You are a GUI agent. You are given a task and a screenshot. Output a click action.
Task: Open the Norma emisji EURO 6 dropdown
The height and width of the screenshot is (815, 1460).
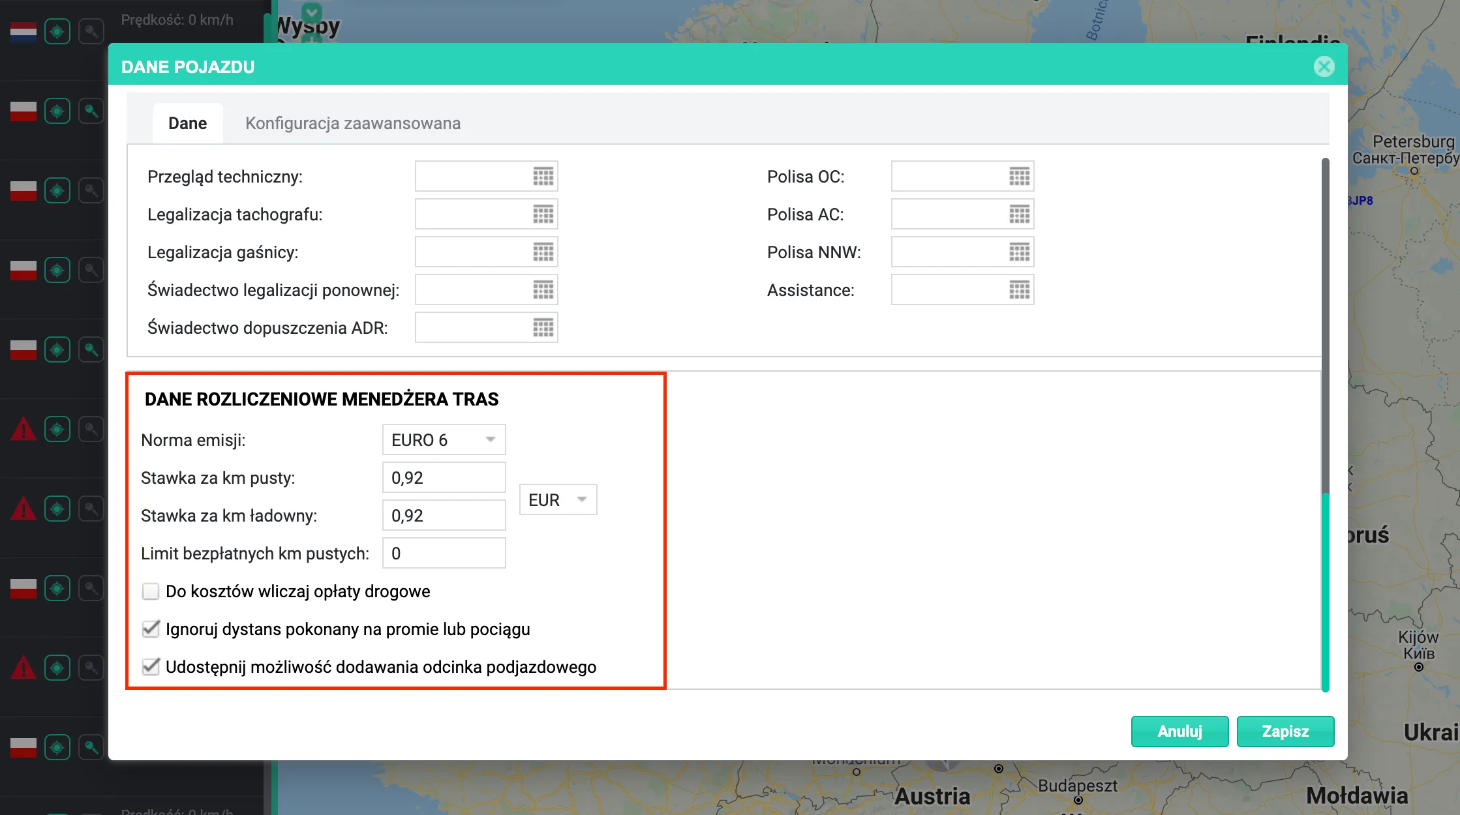point(444,440)
